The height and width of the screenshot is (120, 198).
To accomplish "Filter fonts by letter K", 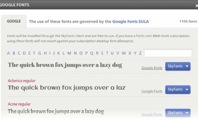I will coord(59,53).
